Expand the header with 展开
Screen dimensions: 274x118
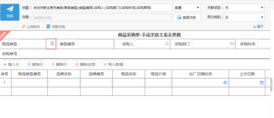click(258, 27)
